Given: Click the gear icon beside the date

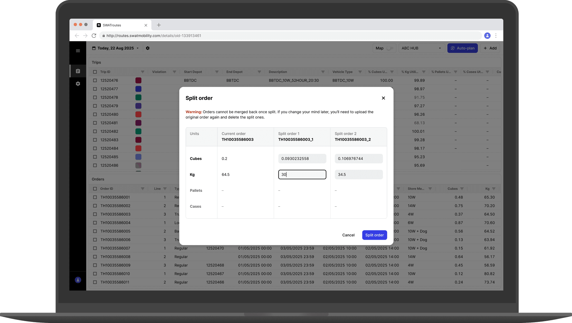Looking at the screenshot, I should point(148,48).
